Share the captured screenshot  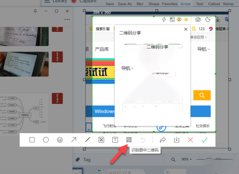(163, 140)
